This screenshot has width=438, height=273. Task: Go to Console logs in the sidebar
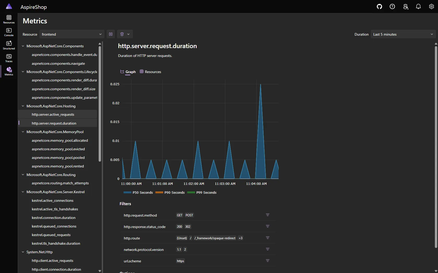pyautogui.click(x=9, y=32)
